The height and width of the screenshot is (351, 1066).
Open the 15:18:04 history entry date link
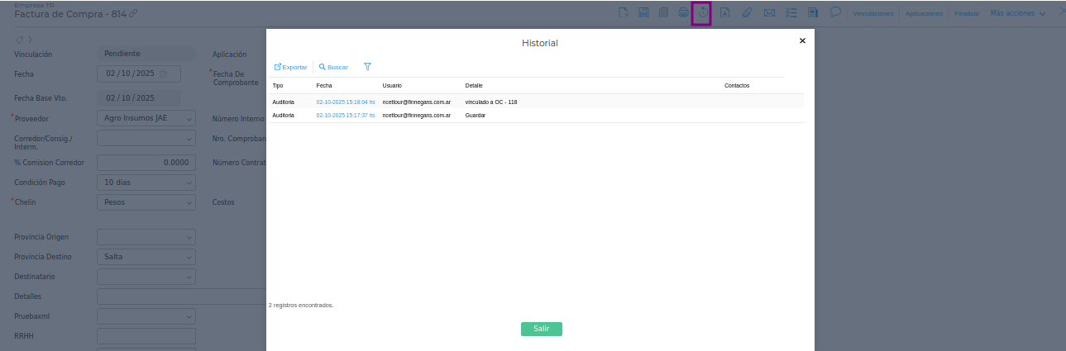pyautogui.click(x=345, y=102)
